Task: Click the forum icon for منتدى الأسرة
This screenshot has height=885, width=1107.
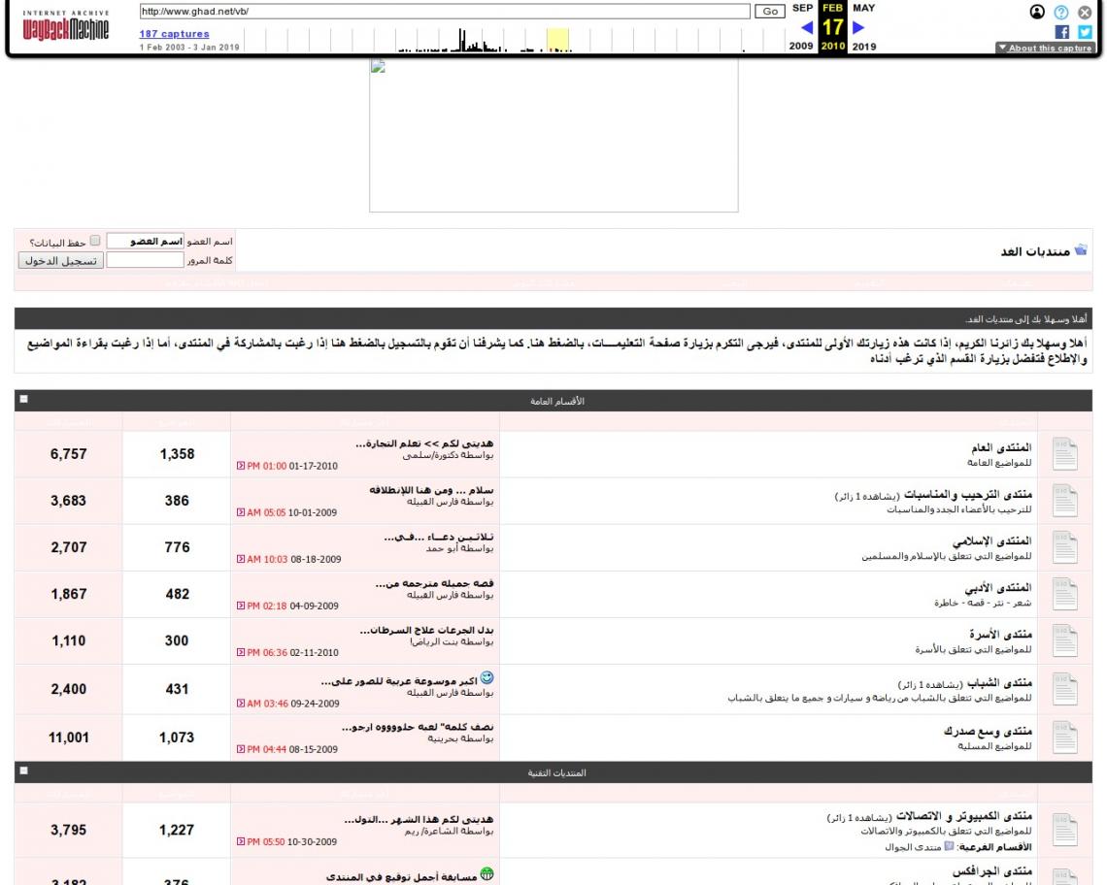Action: coord(1064,640)
